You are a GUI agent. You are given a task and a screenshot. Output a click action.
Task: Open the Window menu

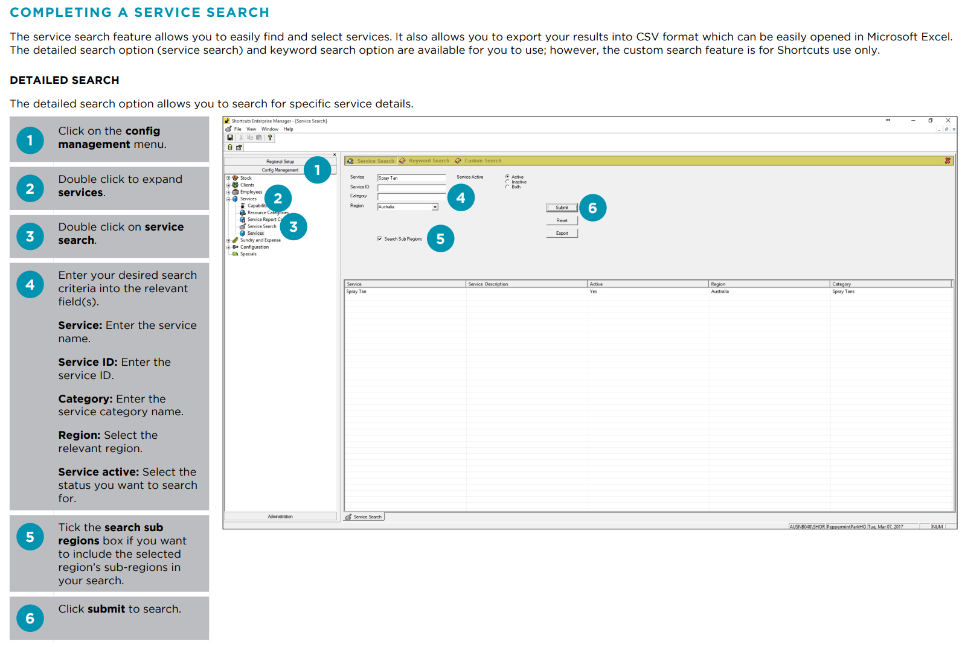point(270,129)
